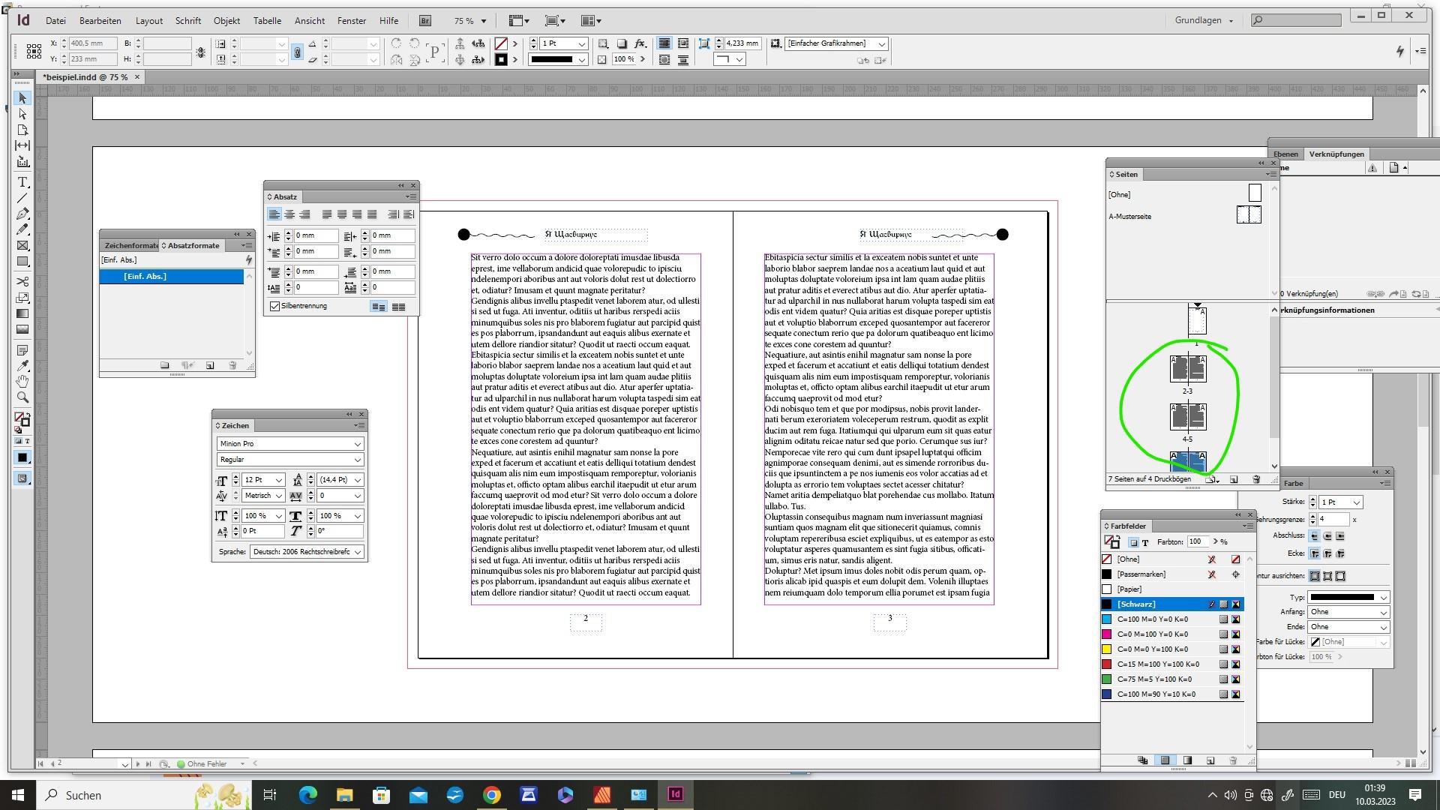
Task: Expand the Grundlagen workspace dropdown
Action: coord(1204,20)
